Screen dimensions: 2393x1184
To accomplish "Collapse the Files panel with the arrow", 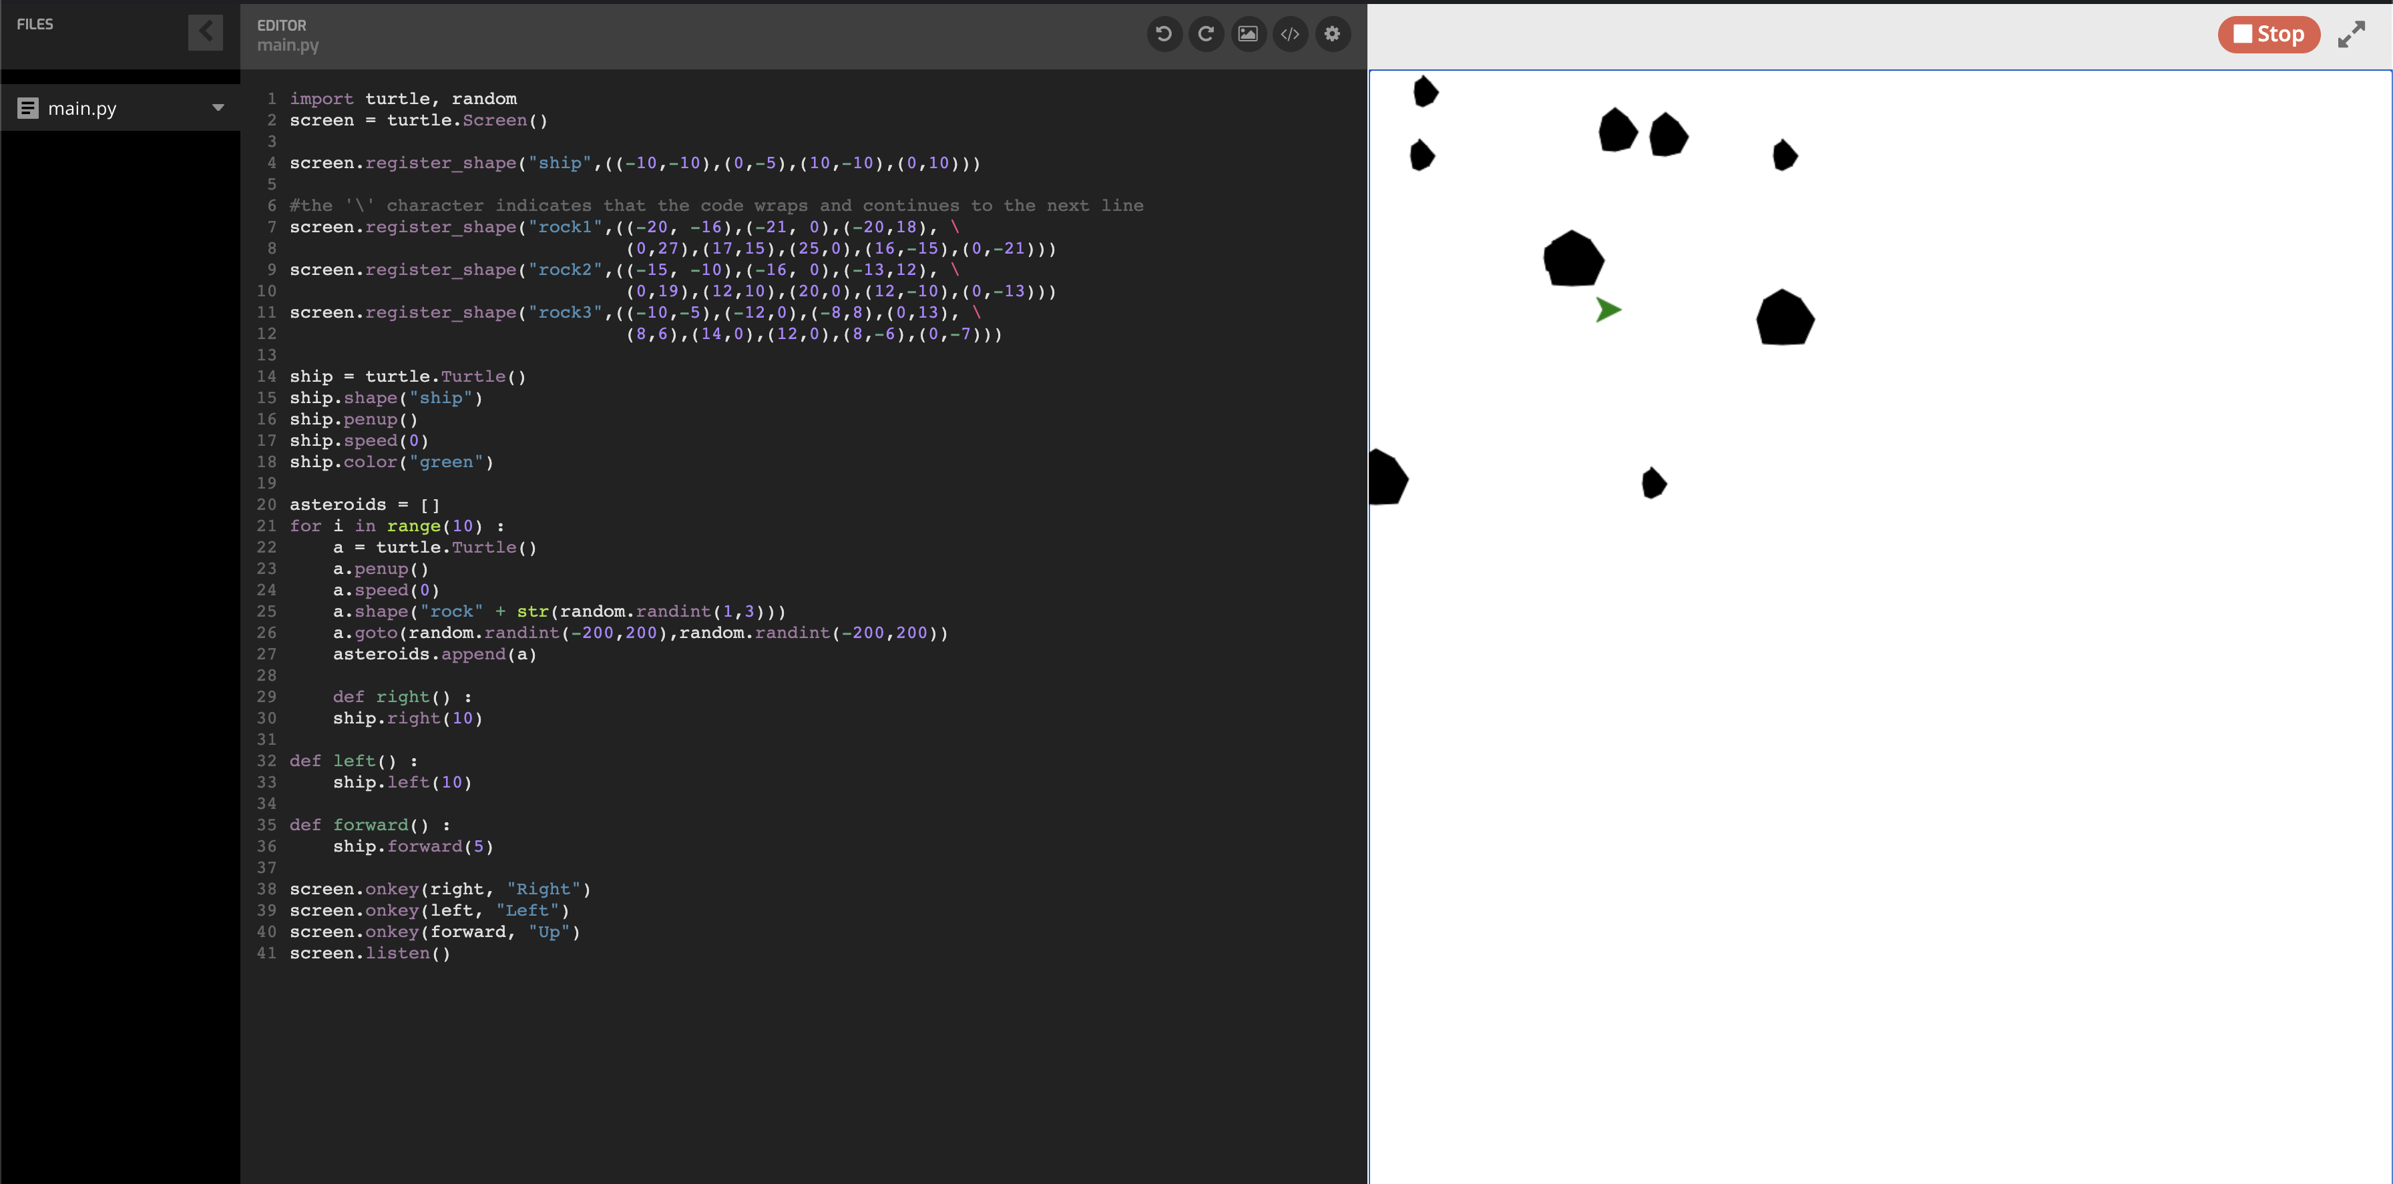I will 205,33.
